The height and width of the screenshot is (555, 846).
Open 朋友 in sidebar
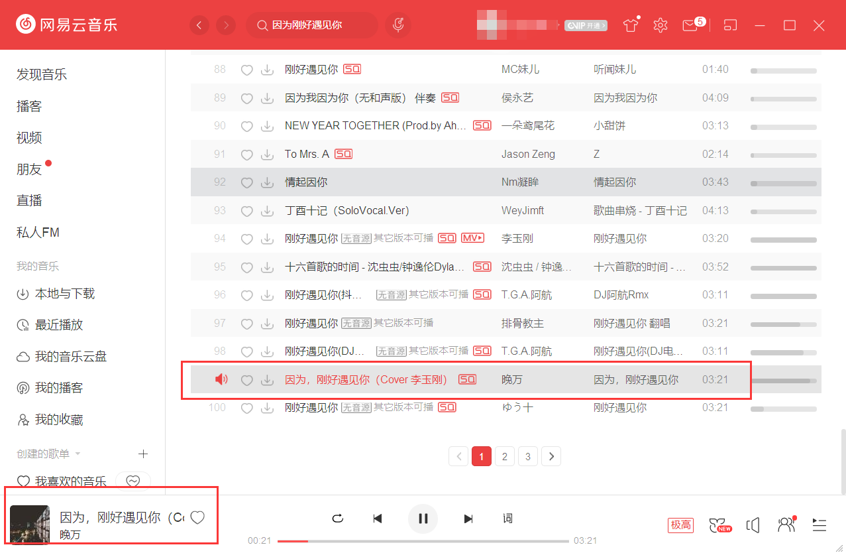pos(29,169)
